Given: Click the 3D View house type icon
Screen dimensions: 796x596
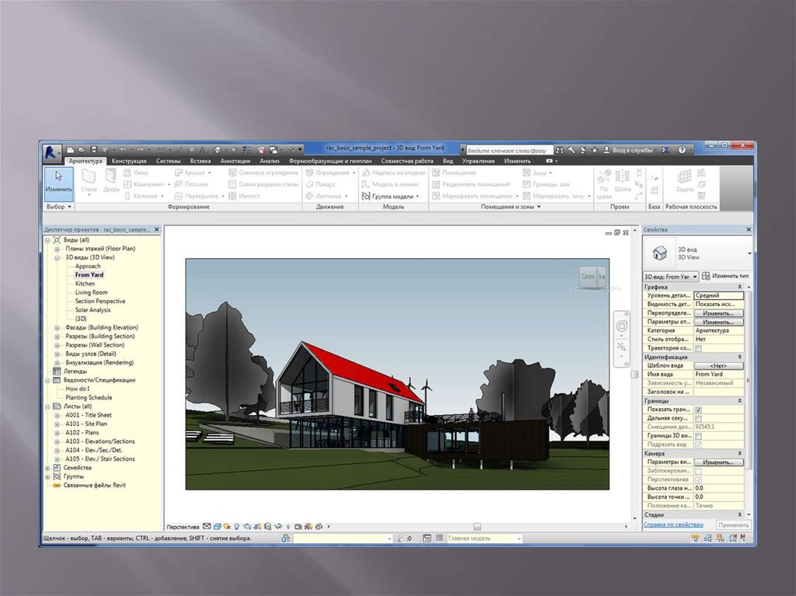Looking at the screenshot, I should point(659,253).
